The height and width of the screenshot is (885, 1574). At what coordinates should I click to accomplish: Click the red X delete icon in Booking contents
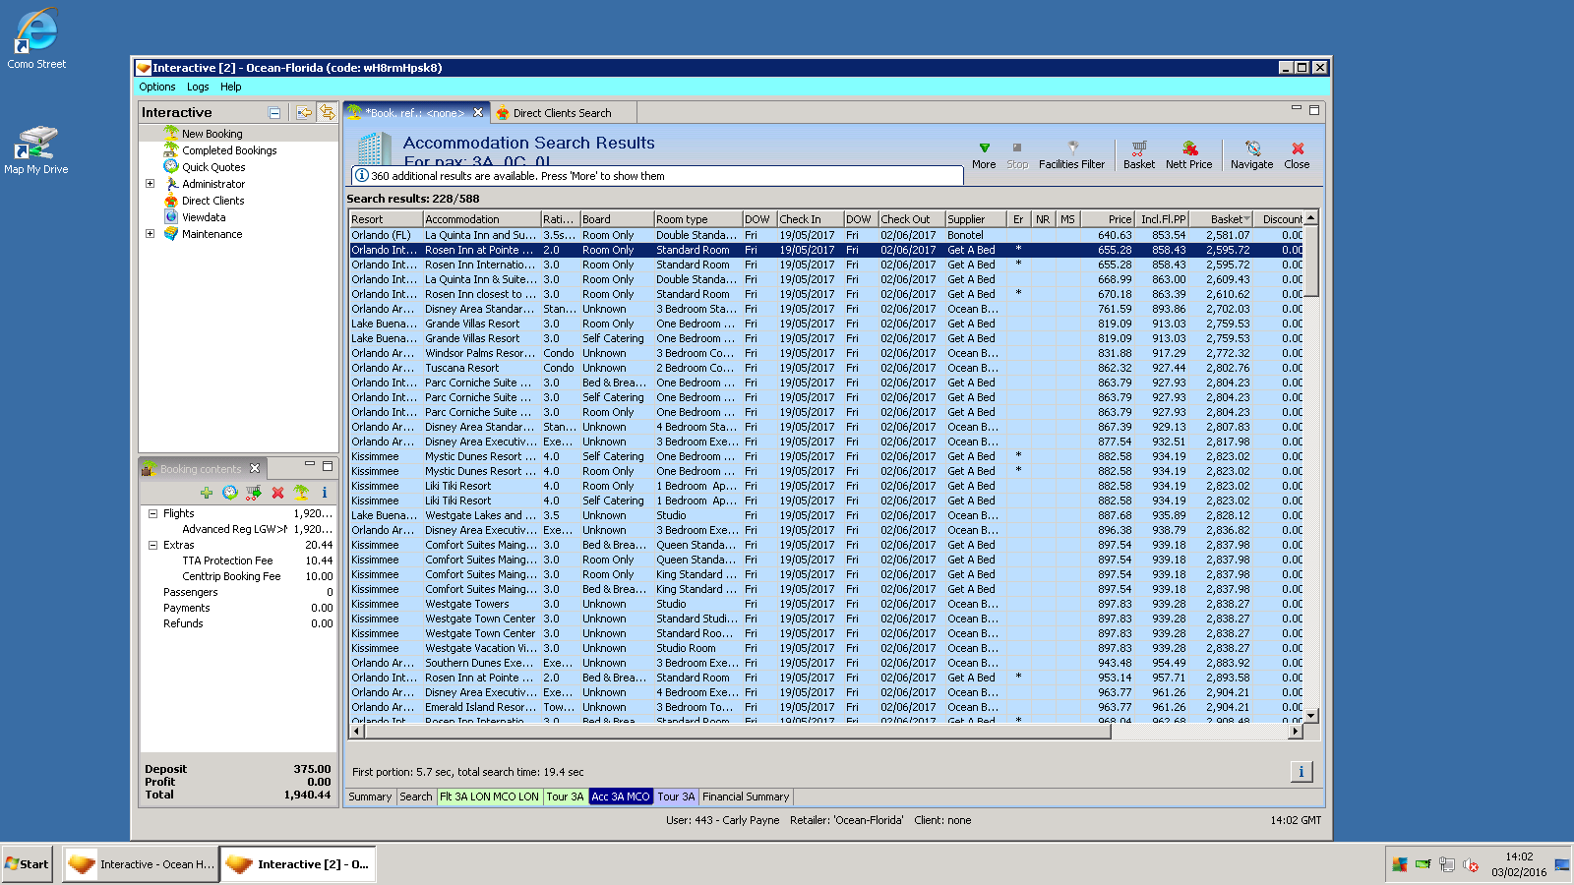coord(277,493)
